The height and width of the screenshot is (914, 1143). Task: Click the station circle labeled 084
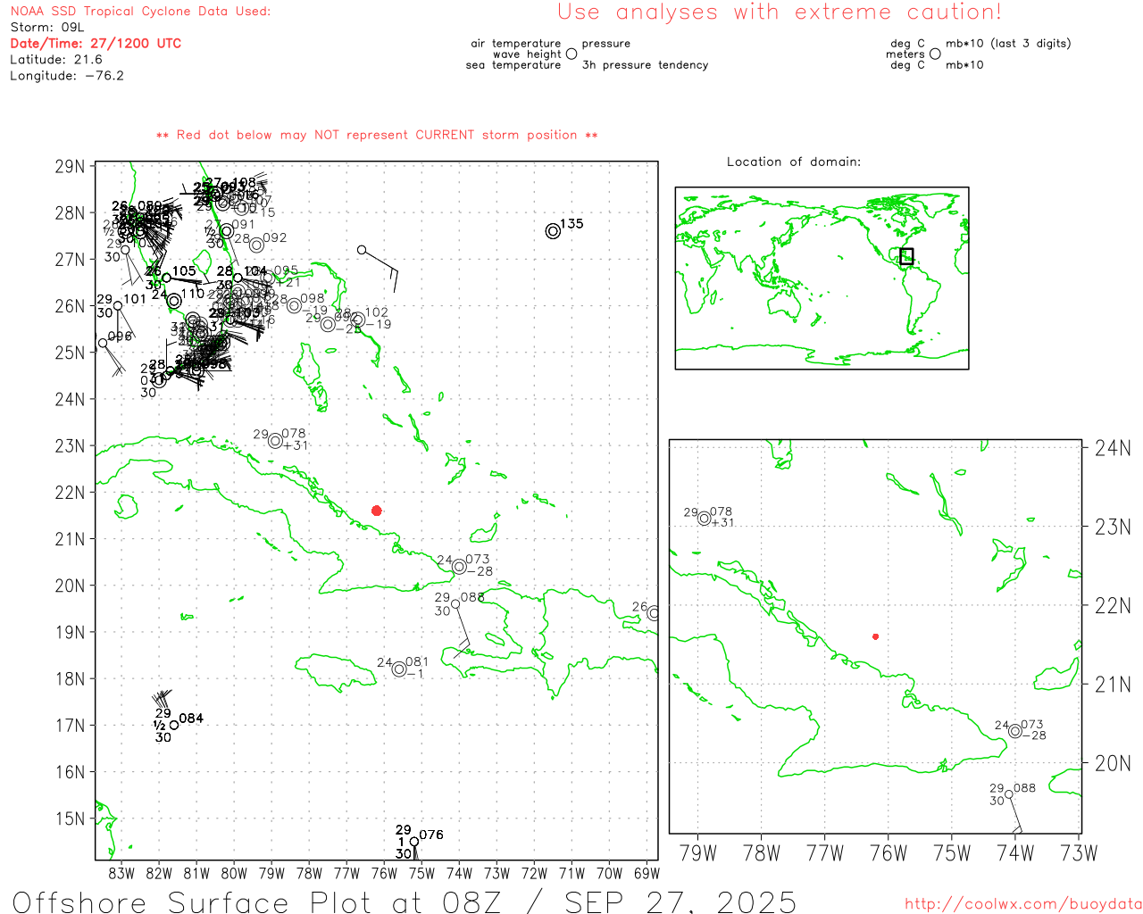pos(174,725)
